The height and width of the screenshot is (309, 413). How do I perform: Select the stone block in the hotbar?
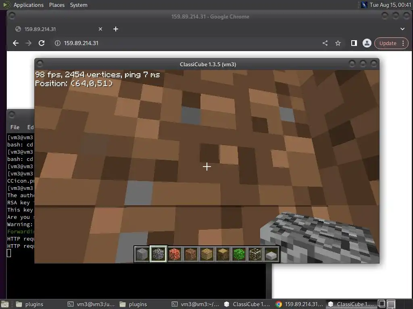pyautogui.click(x=142, y=254)
